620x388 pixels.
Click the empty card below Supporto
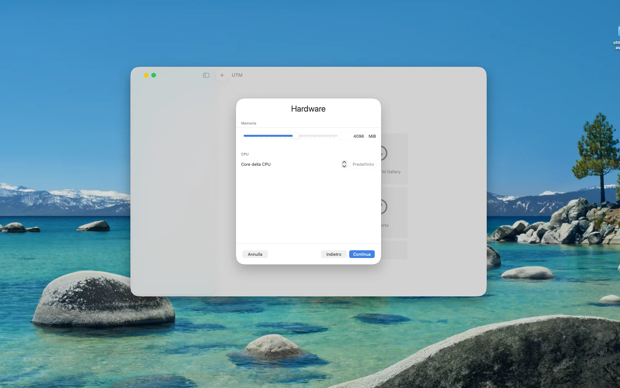394,250
